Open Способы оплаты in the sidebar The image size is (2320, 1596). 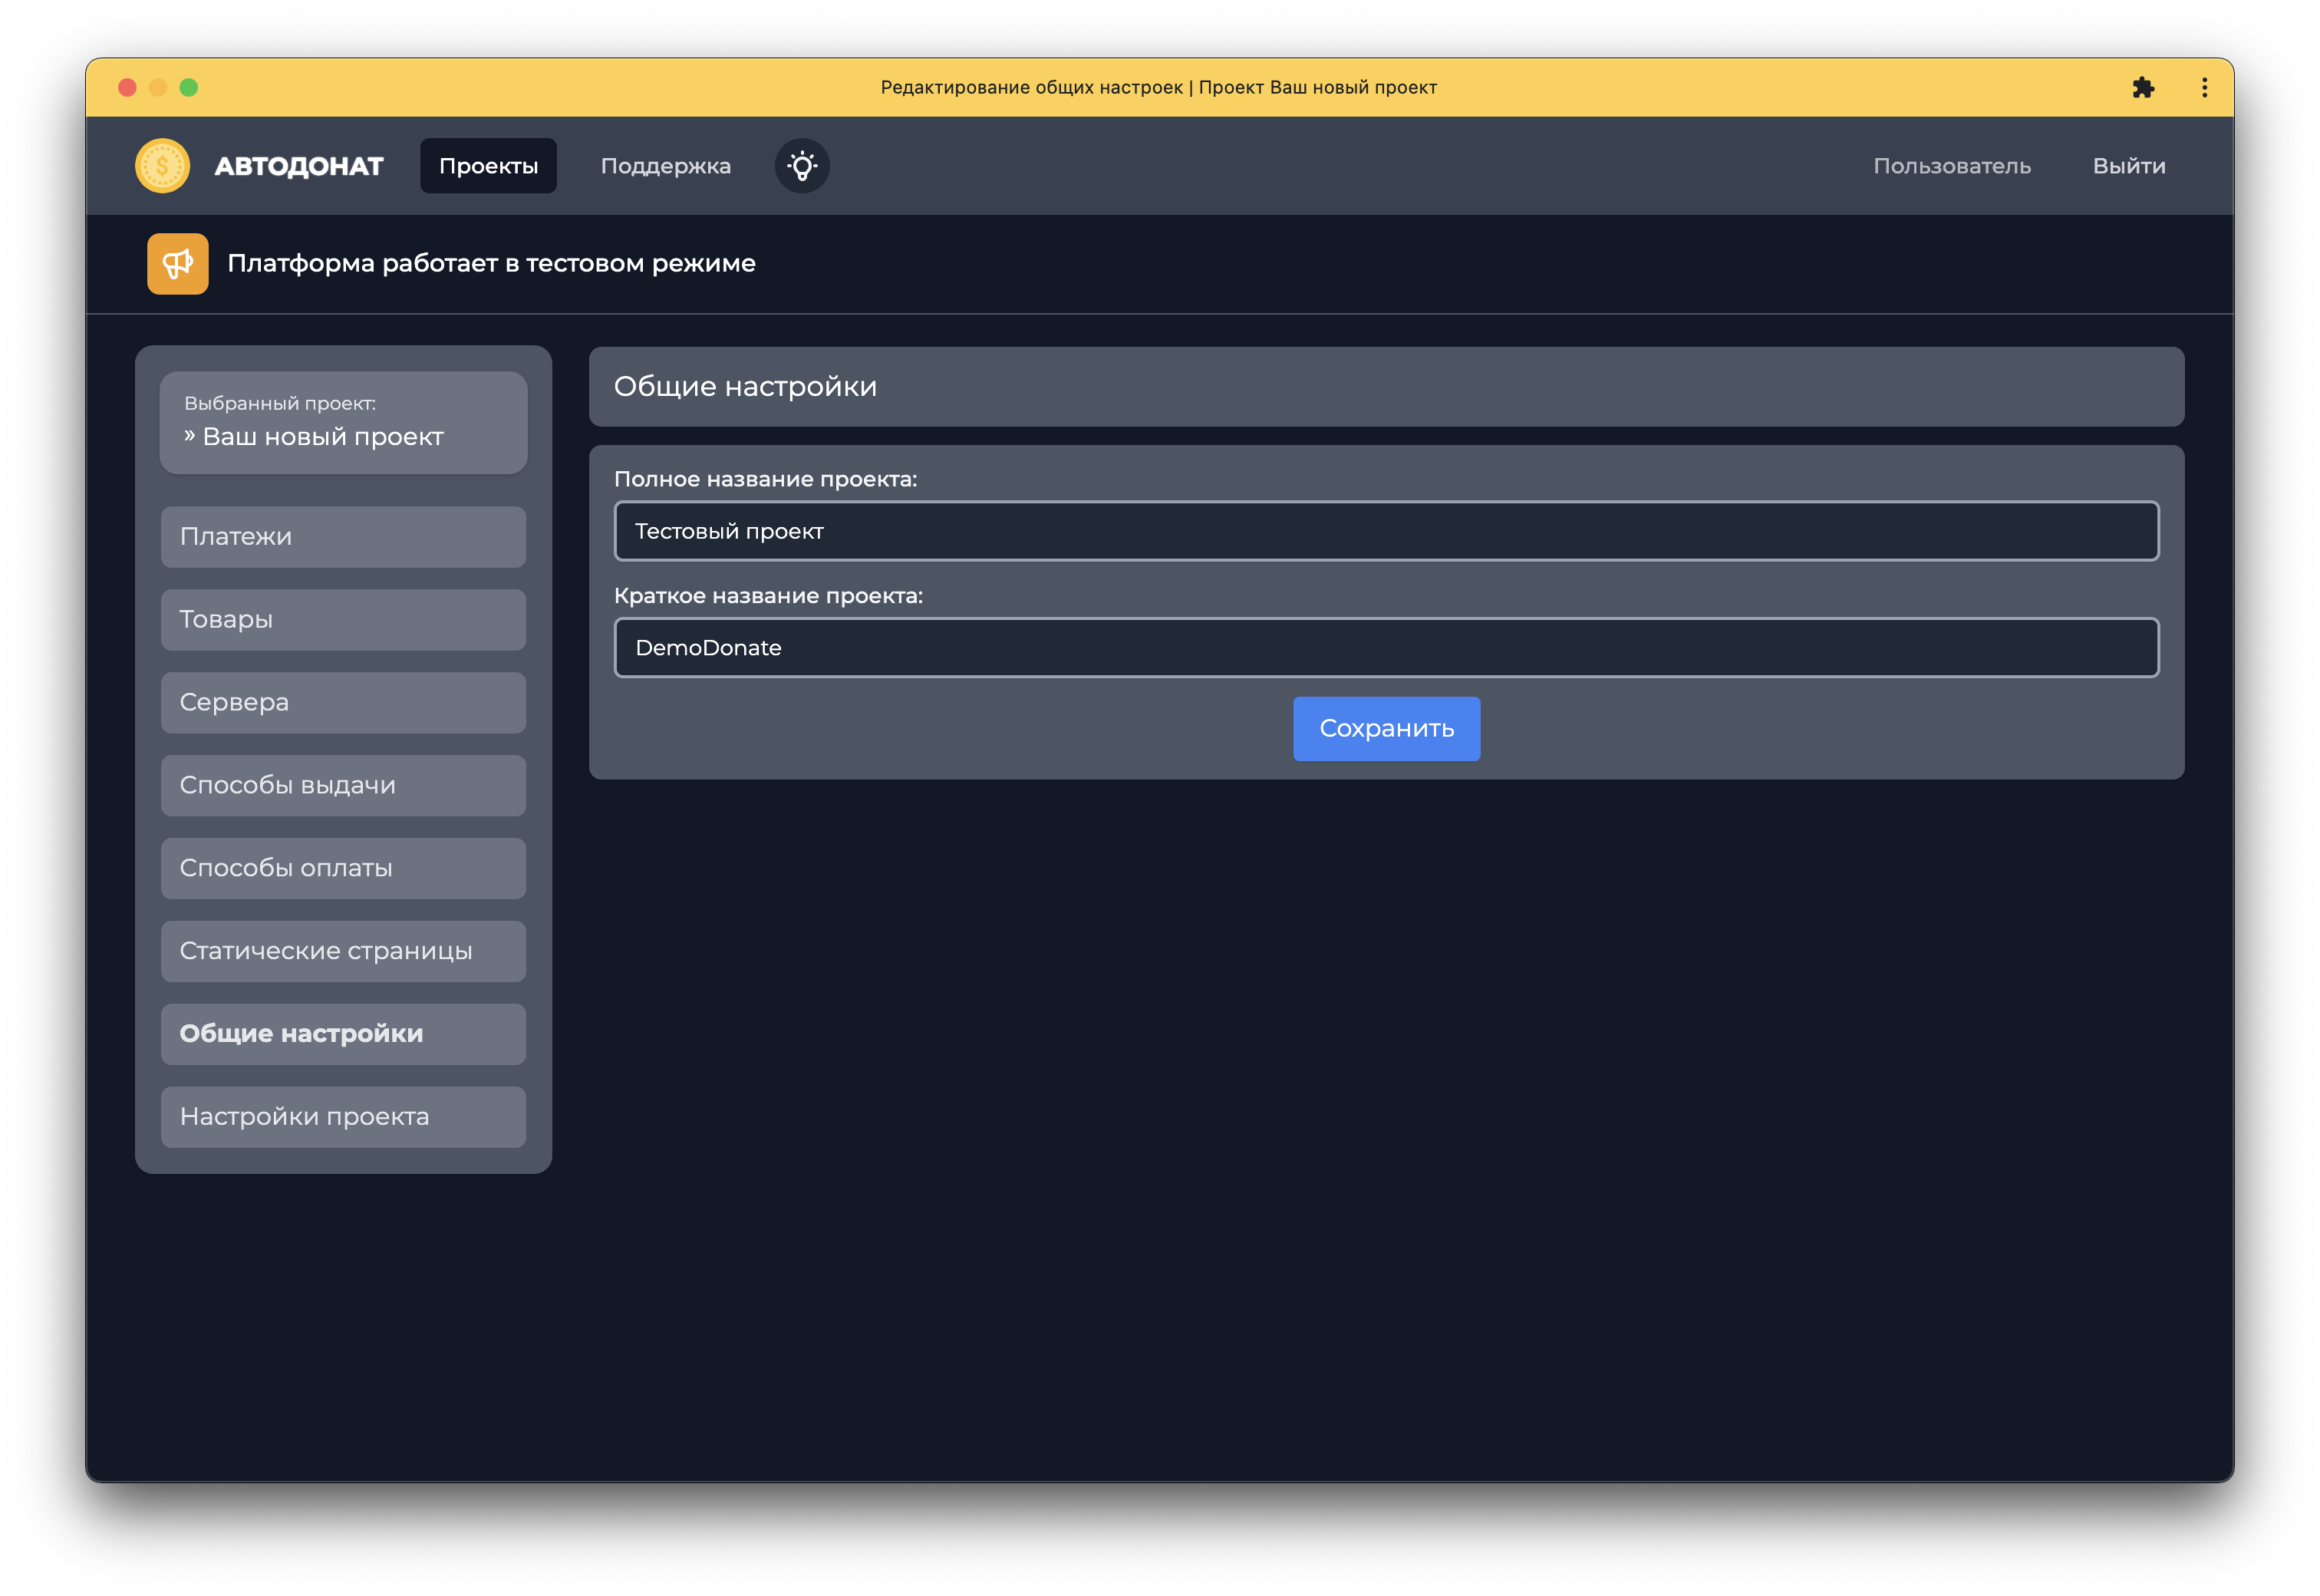pos(343,869)
